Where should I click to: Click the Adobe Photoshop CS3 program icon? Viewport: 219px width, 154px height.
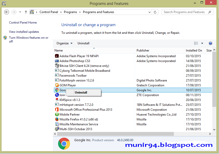pyautogui.click(x=57, y=61)
